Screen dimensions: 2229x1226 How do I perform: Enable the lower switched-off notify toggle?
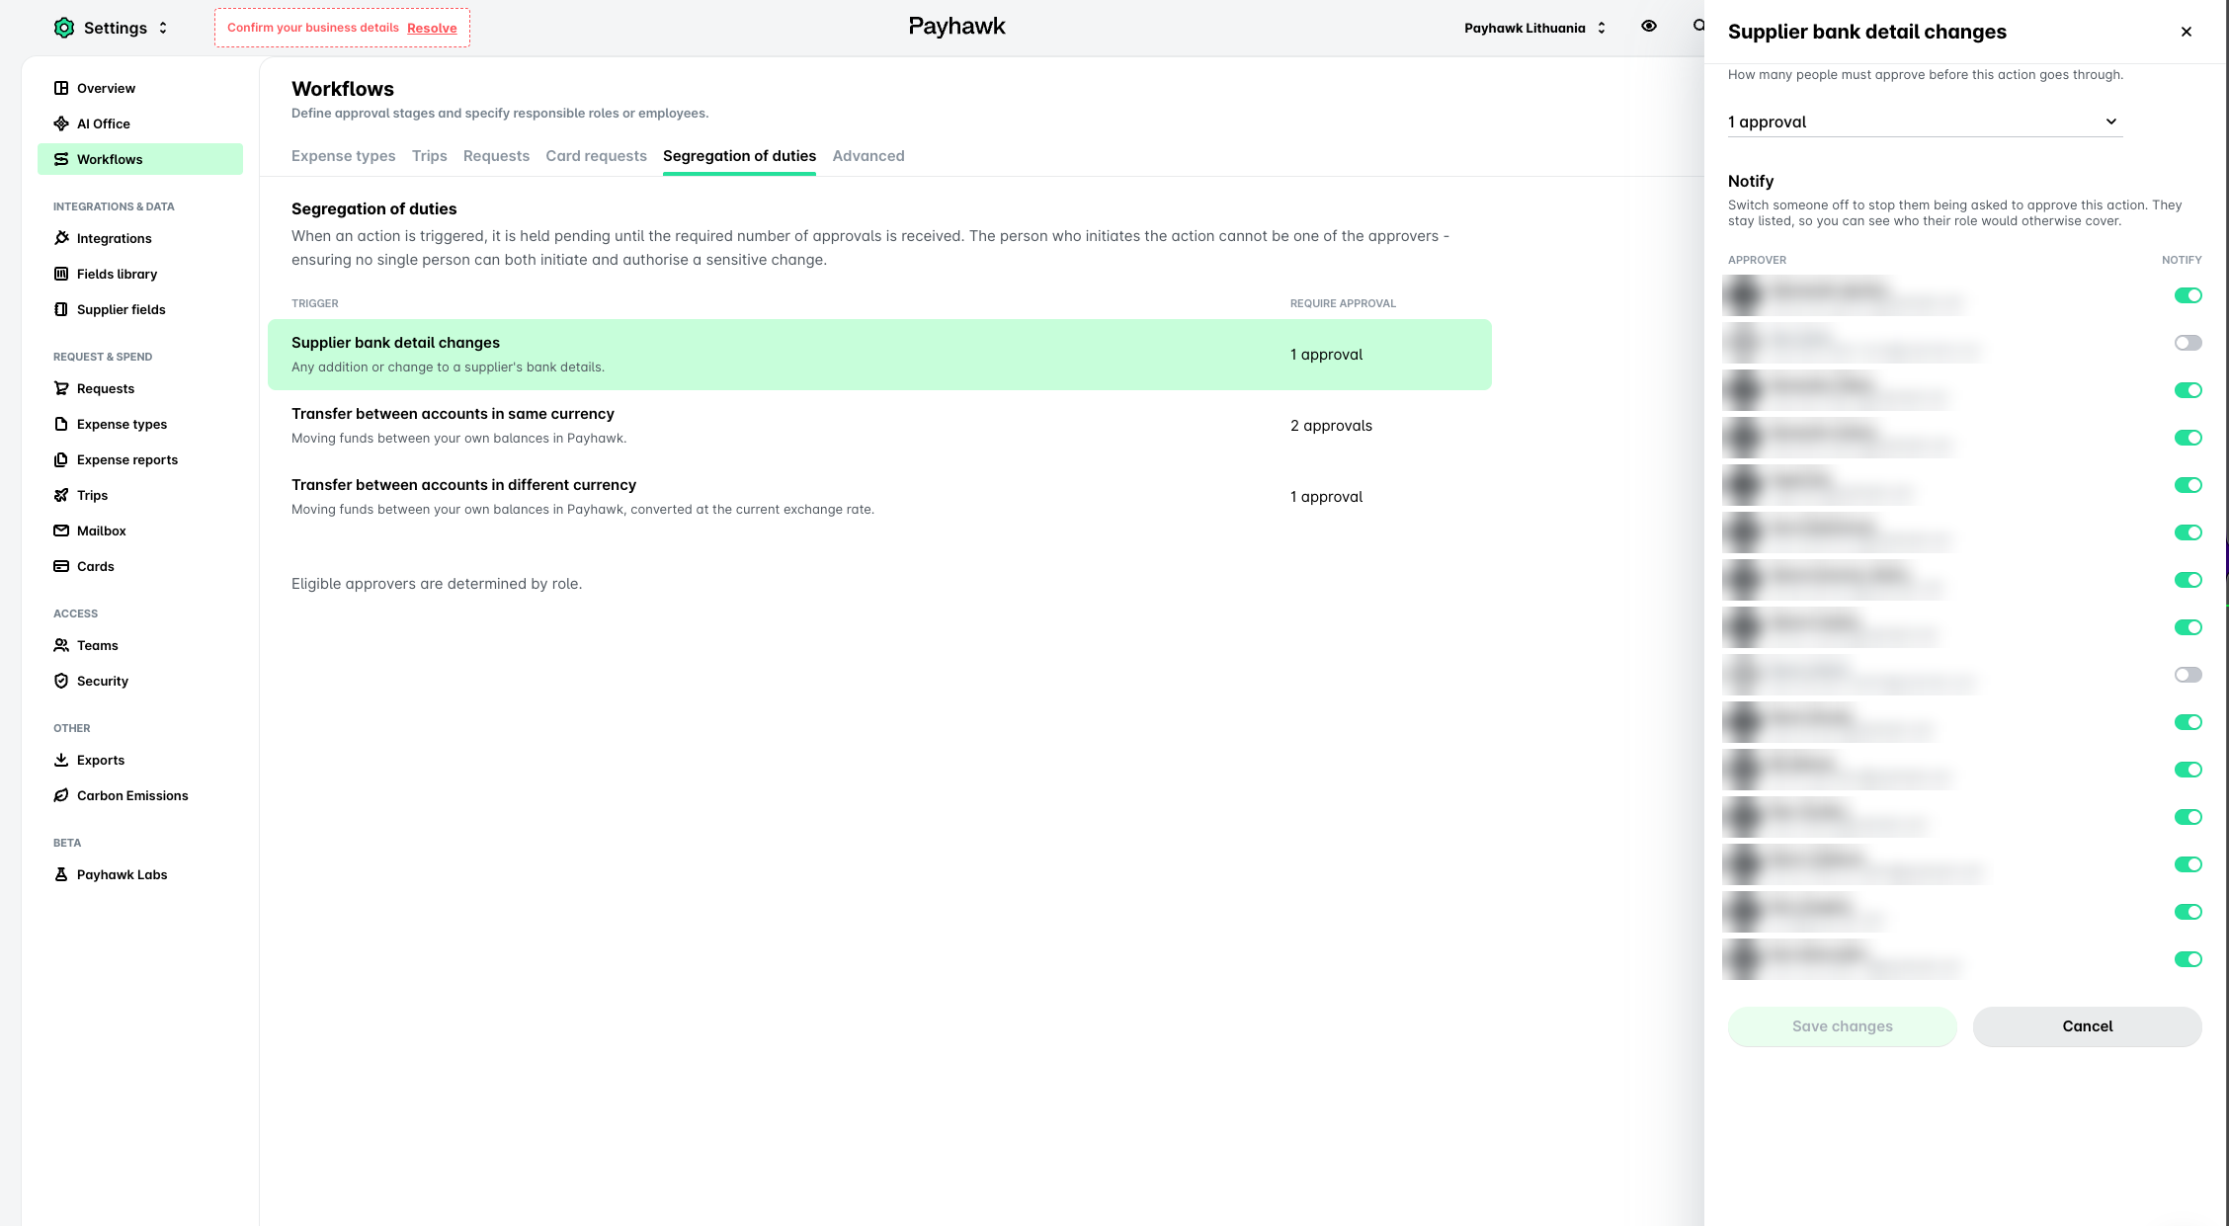2188,675
